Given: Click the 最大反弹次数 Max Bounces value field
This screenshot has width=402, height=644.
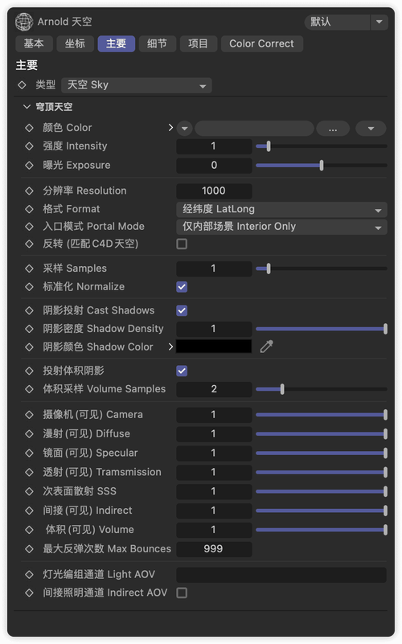Looking at the screenshot, I should click(x=214, y=549).
